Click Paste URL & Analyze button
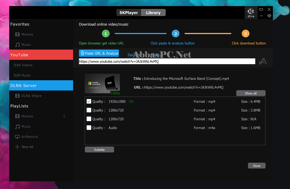290x189 pixels. (x=99, y=53)
